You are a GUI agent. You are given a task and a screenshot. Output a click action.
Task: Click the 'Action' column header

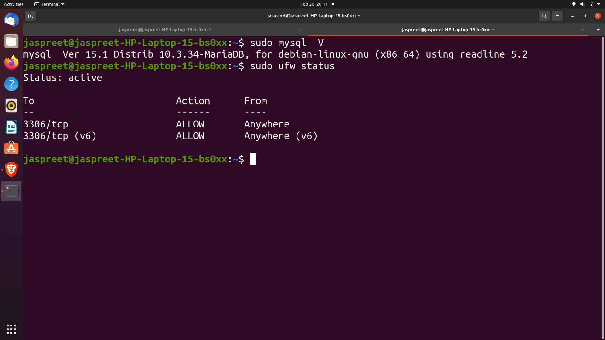pos(193,101)
